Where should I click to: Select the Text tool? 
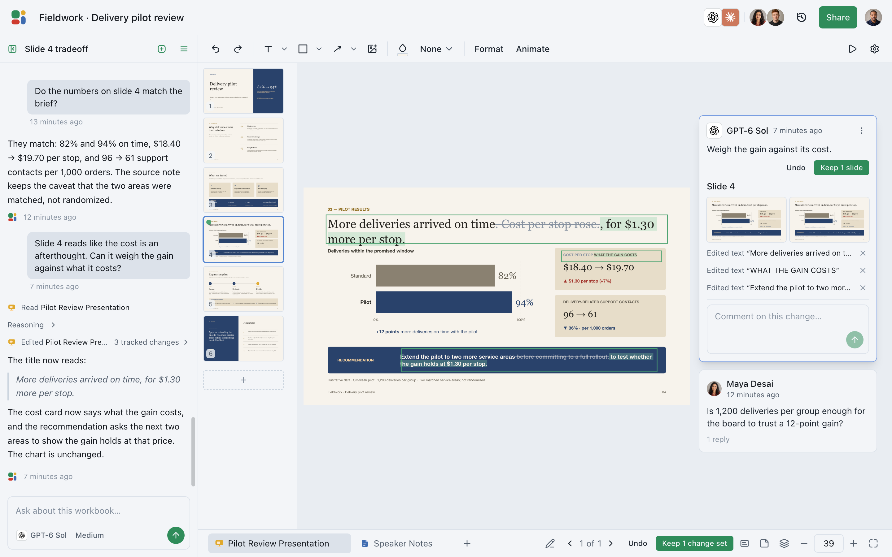(268, 49)
